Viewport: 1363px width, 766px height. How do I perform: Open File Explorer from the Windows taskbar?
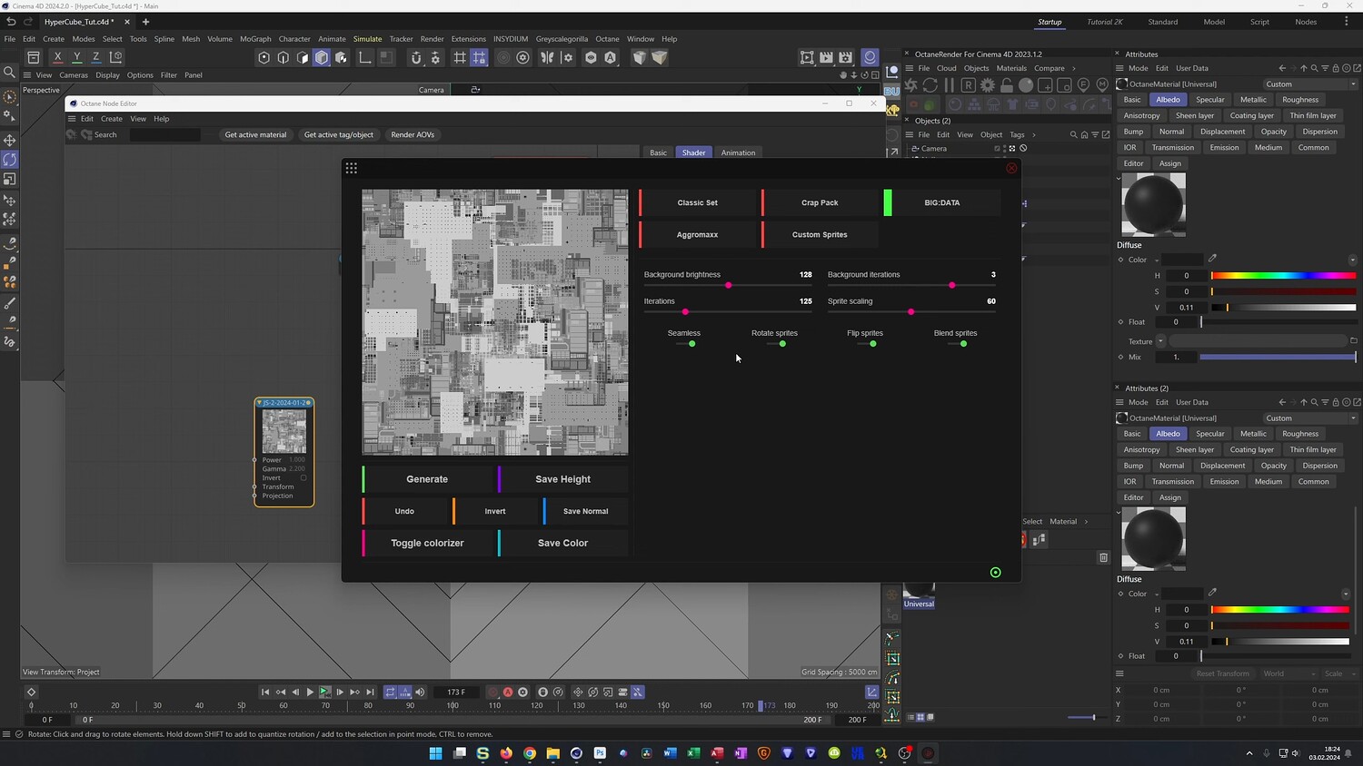pyautogui.click(x=552, y=753)
